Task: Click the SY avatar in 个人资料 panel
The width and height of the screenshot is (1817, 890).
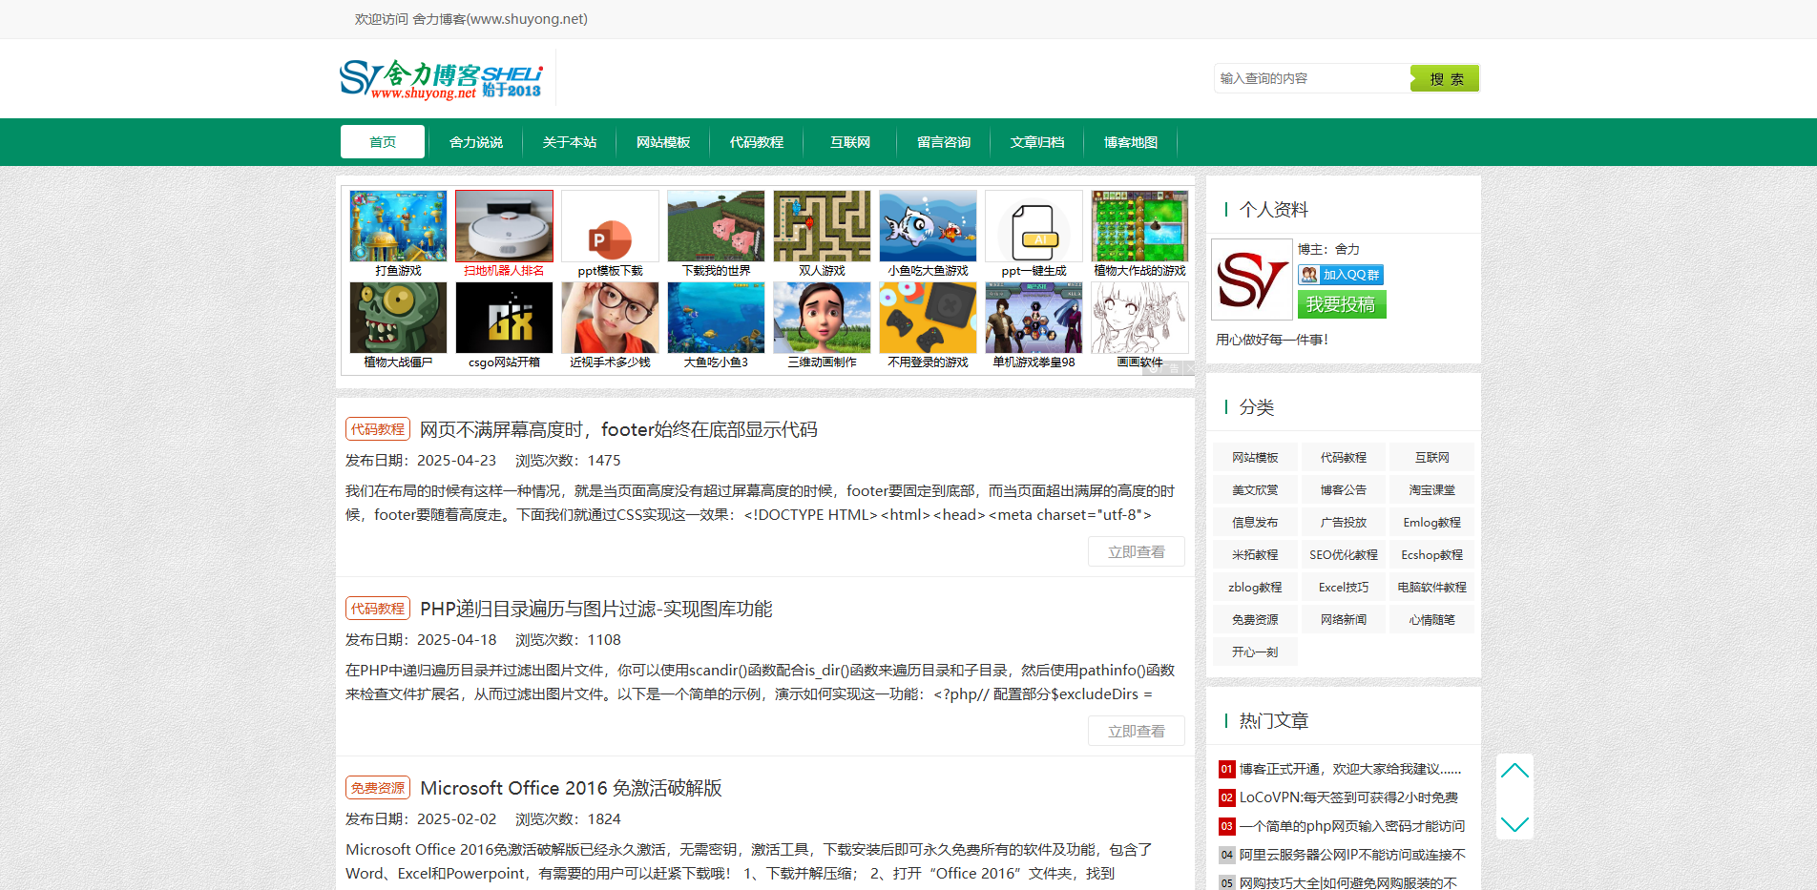Action: coord(1251,279)
